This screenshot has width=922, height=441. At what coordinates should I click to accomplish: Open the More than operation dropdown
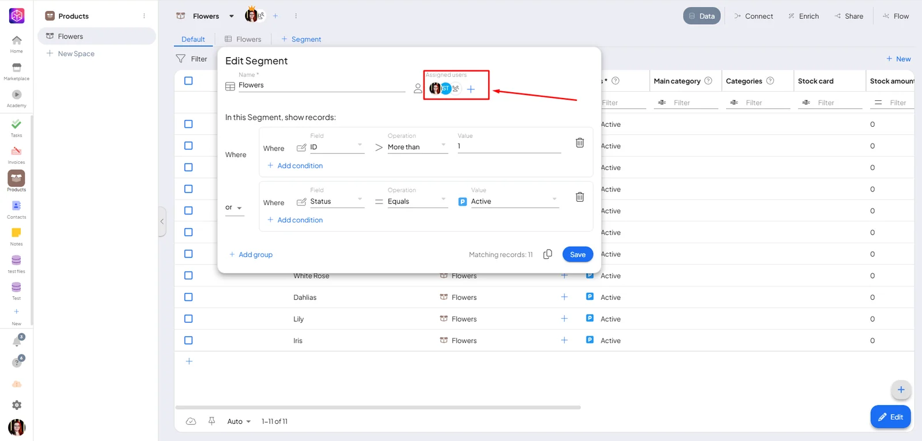[417, 147]
